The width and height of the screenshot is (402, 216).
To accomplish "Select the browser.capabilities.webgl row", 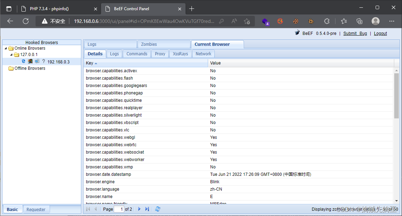I will pyautogui.click(x=238, y=137).
